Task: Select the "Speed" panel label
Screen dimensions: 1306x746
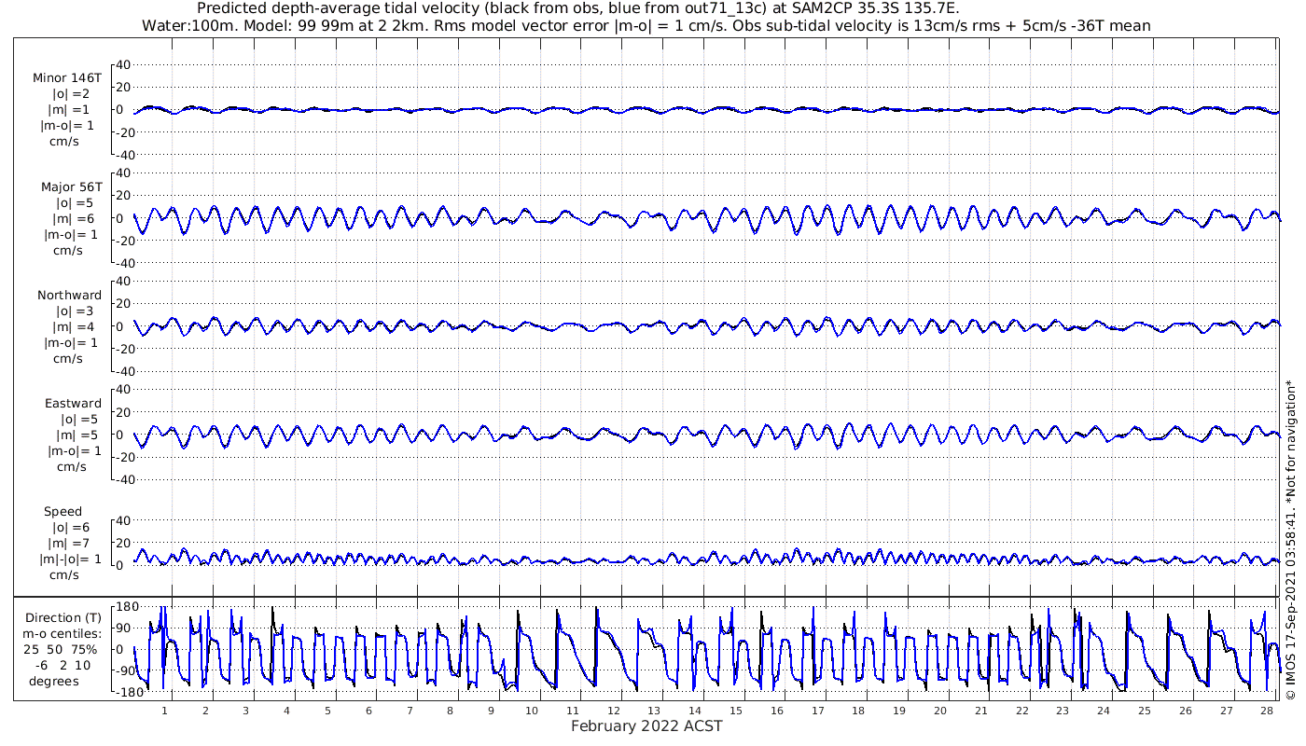Action: click(x=63, y=512)
